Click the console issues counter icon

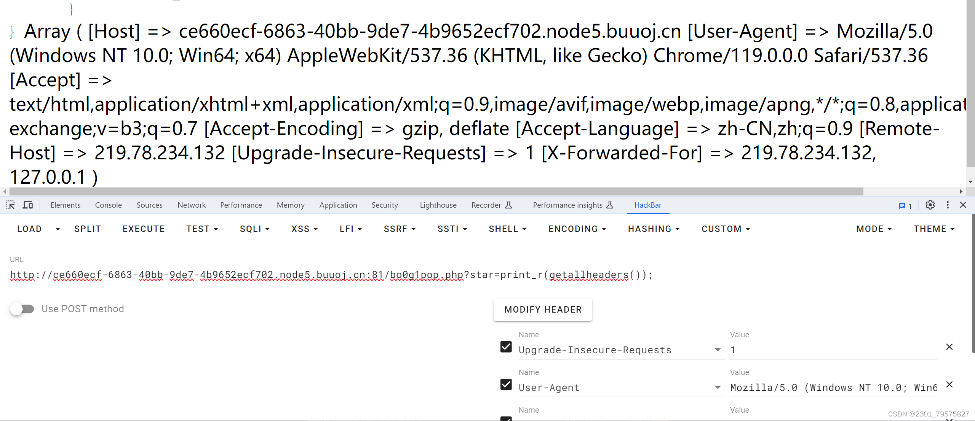[x=905, y=206]
